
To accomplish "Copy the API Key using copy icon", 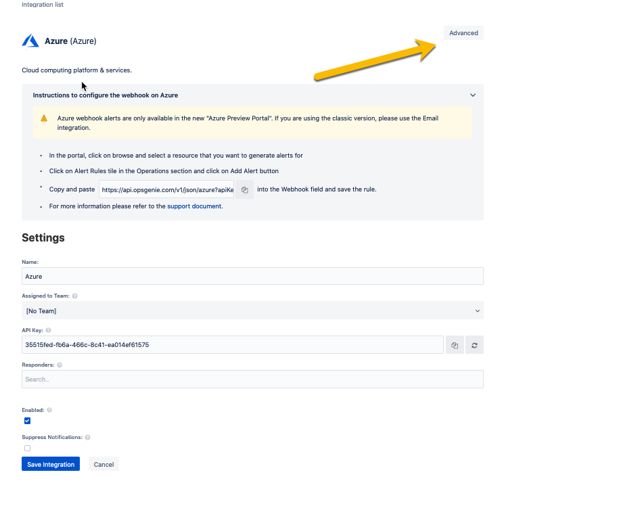I will [455, 345].
